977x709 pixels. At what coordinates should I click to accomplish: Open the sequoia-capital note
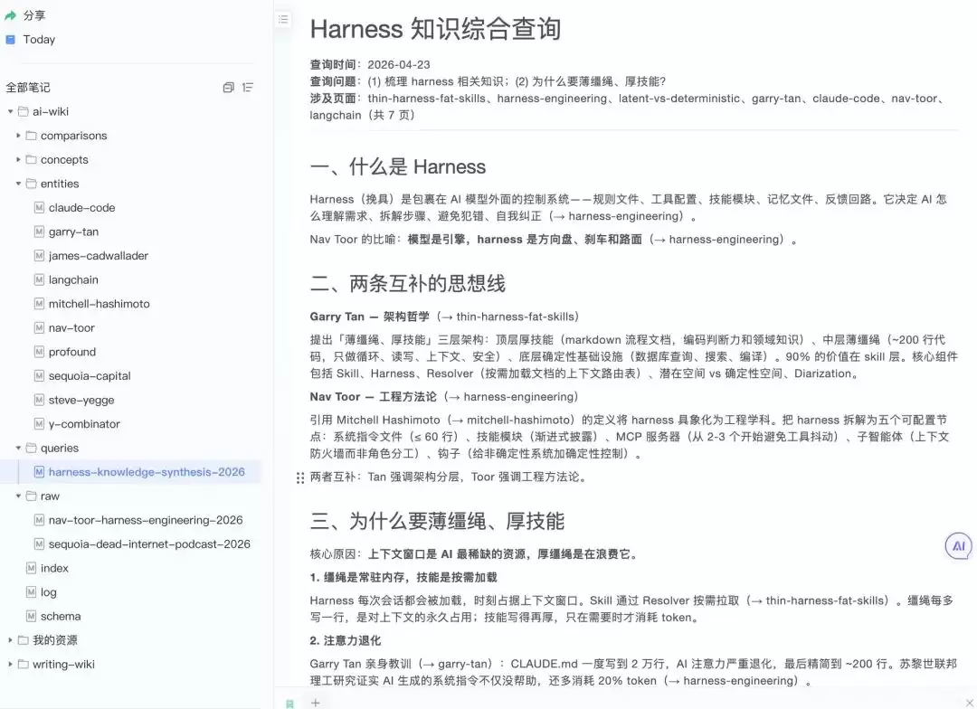tap(90, 376)
